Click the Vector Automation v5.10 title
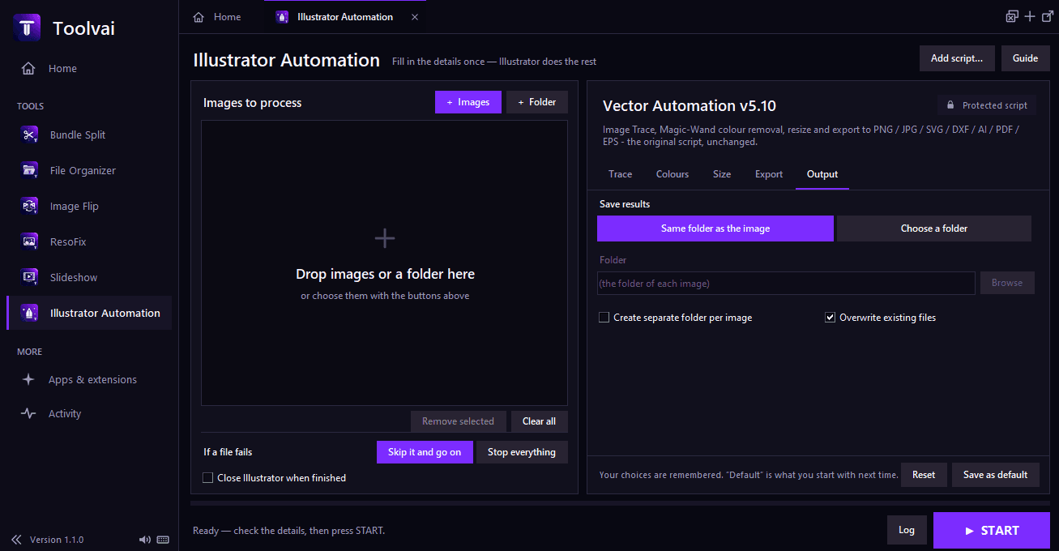The width and height of the screenshot is (1059, 551). 690,105
